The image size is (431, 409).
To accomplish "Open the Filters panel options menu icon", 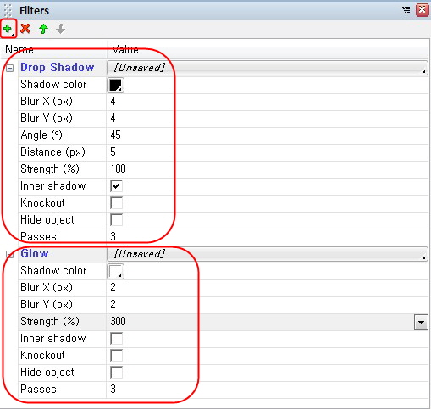I will [x=406, y=11].
